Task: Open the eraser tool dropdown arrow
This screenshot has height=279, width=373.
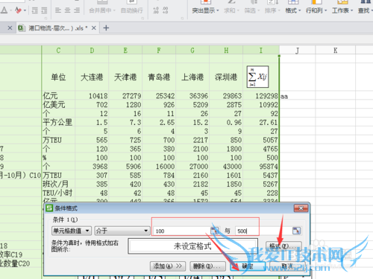Action: click(25, 10)
